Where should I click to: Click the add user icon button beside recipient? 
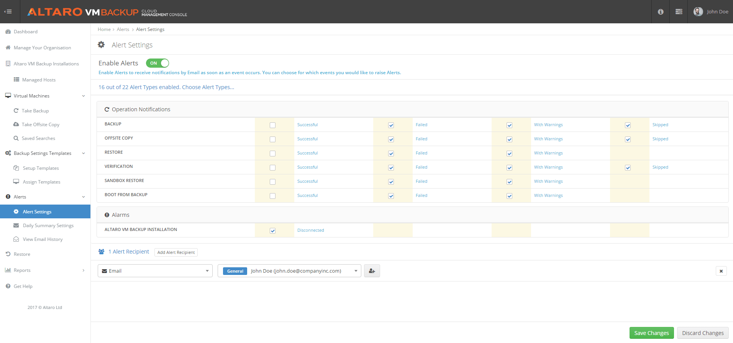coord(372,271)
